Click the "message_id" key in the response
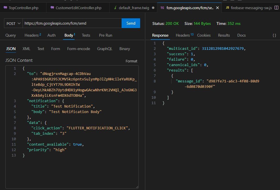Viewport: 280px width, 190px height. [x=189, y=81]
